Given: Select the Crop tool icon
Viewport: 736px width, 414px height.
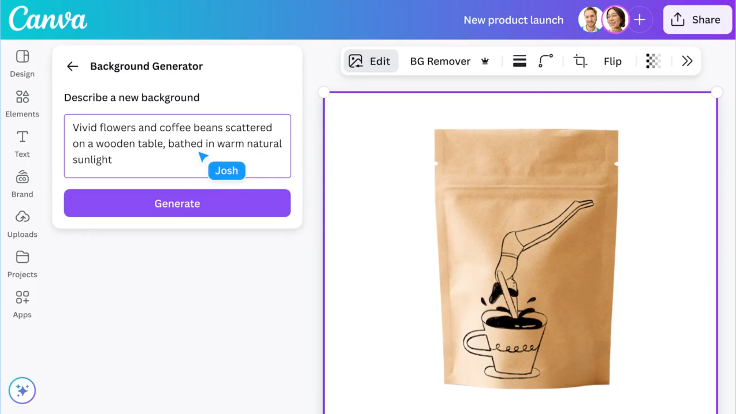Looking at the screenshot, I should pyautogui.click(x=580, y=61).
